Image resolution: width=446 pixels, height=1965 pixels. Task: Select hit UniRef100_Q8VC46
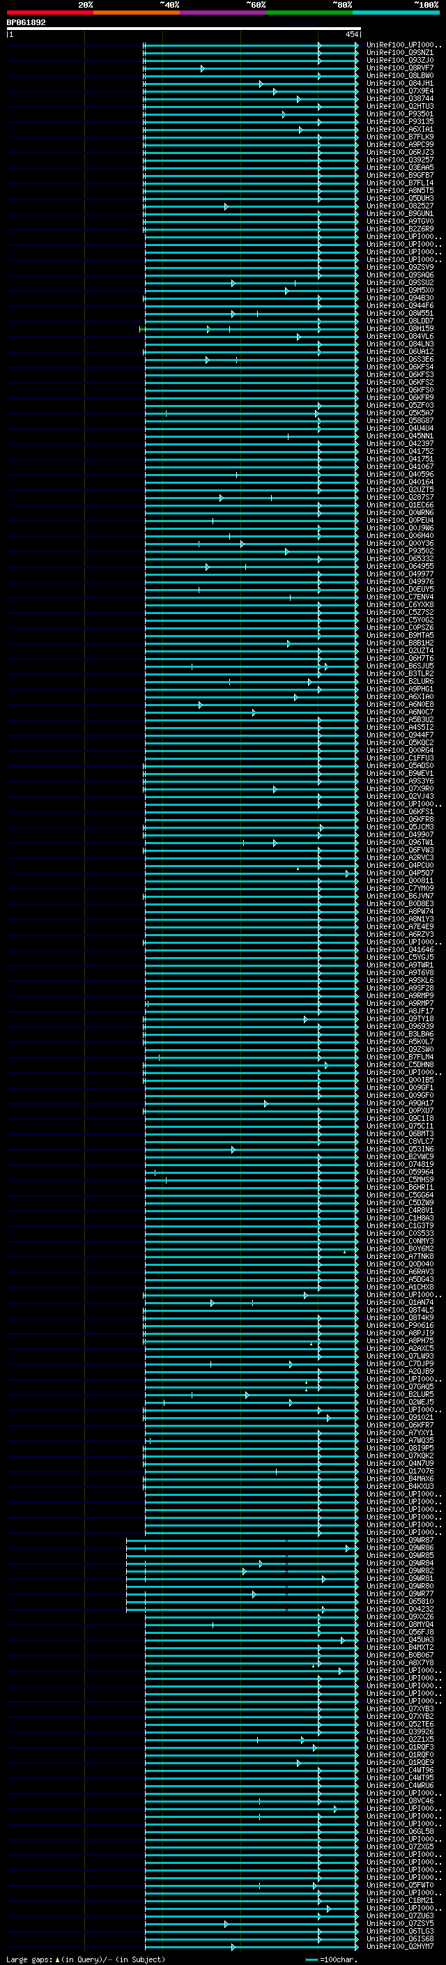pos(400,1801)
